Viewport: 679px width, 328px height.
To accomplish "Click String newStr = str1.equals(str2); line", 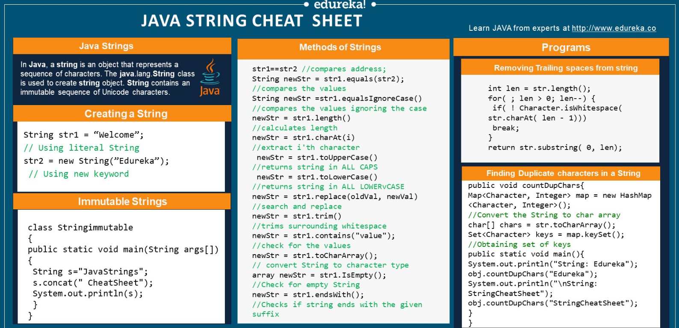I will tap(328, 79).
